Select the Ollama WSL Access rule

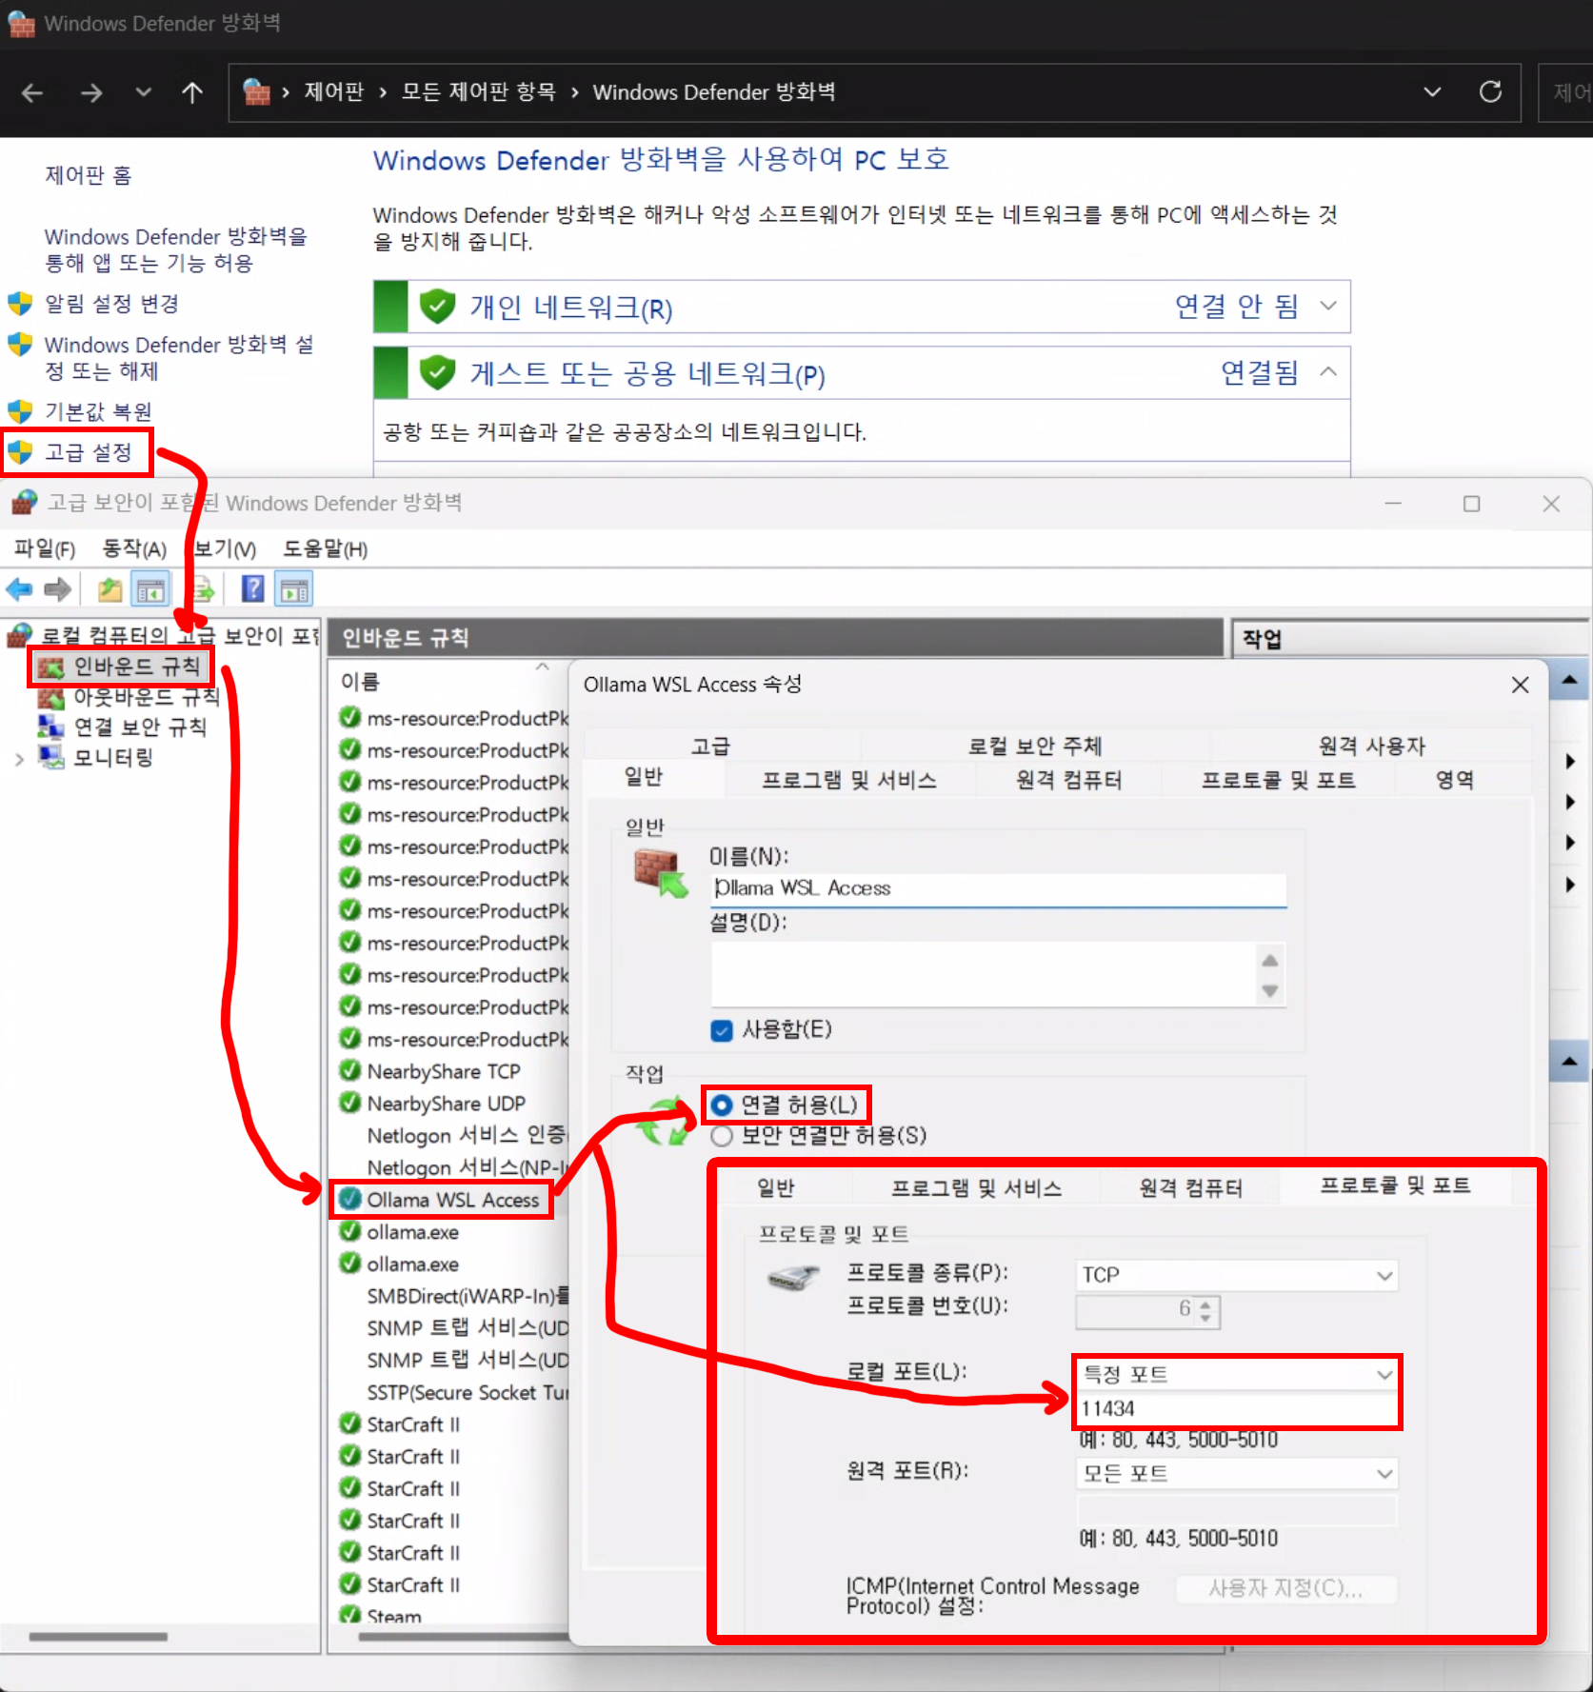[x=453, y=1200]
